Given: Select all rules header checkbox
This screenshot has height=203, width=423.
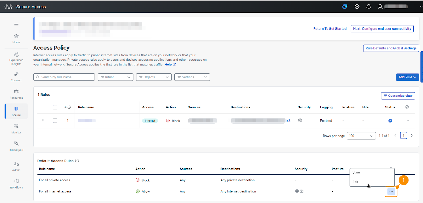Looking at the screenshot, I should click(55, 107).
